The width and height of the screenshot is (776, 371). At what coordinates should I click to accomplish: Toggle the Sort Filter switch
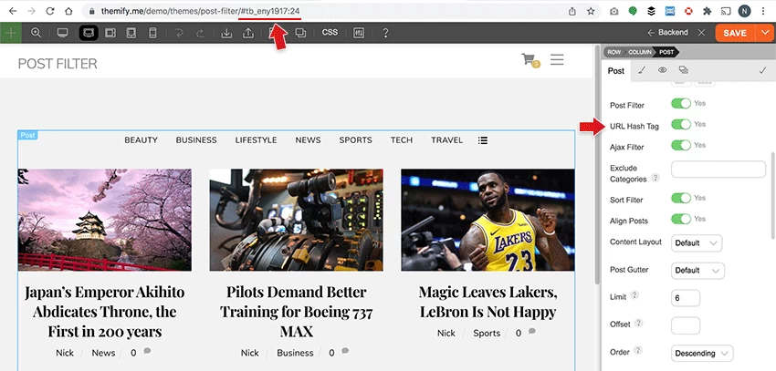[681, 198]
